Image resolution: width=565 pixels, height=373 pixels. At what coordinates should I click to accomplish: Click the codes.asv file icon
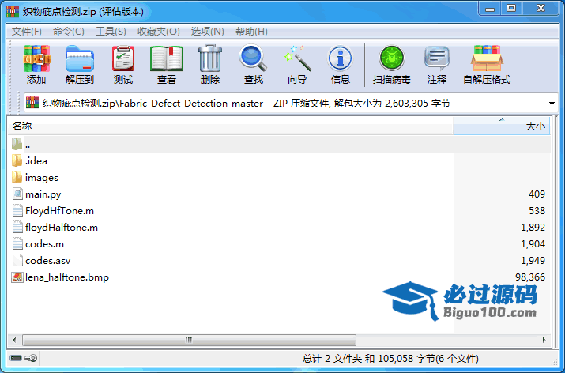(17, 261)
